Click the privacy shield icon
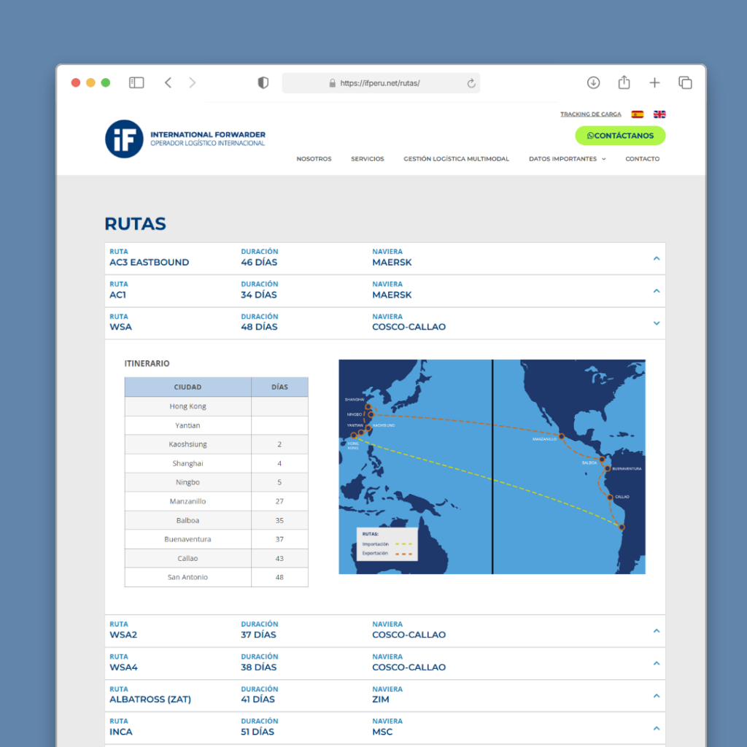The height and width of the screenshot is (747, 747). point(263,83)
